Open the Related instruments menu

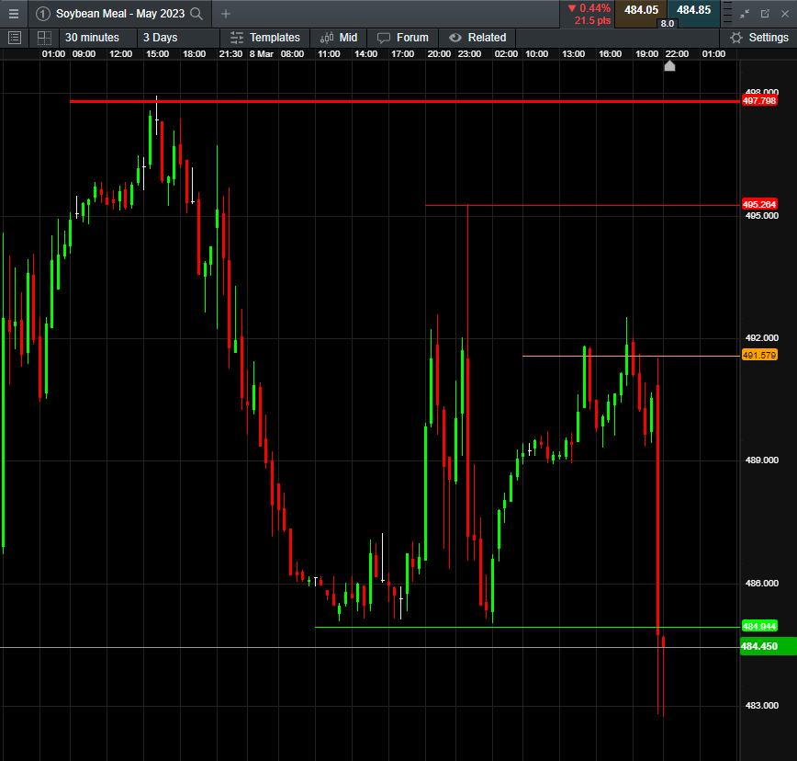pos(477,38)
